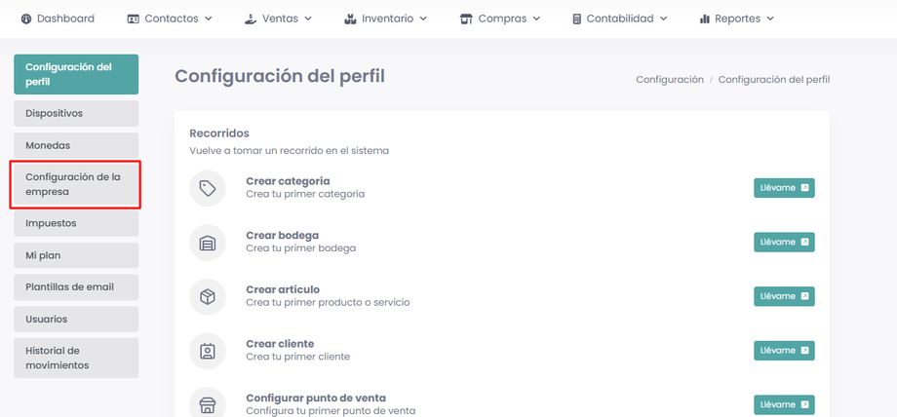Click Llévame for Crear categoría

click(784, 188)
